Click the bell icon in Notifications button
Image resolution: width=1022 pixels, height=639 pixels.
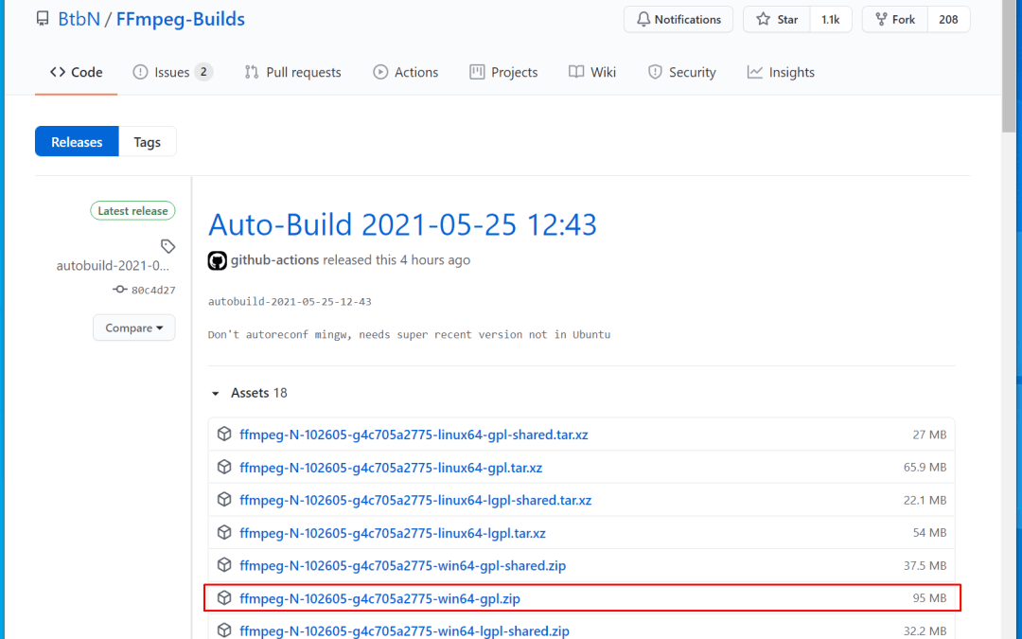(x=643, y=19)
